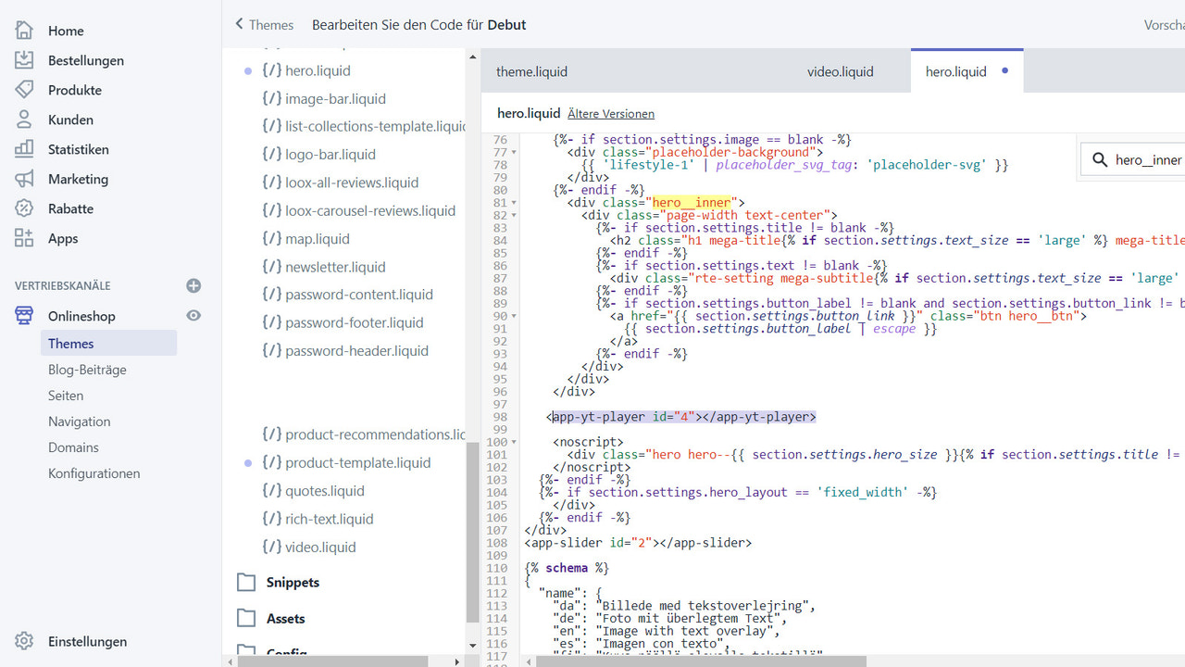Click the Snippets folder icon
Viewport: 1185px width, 667px height.
tap(246, 582)
